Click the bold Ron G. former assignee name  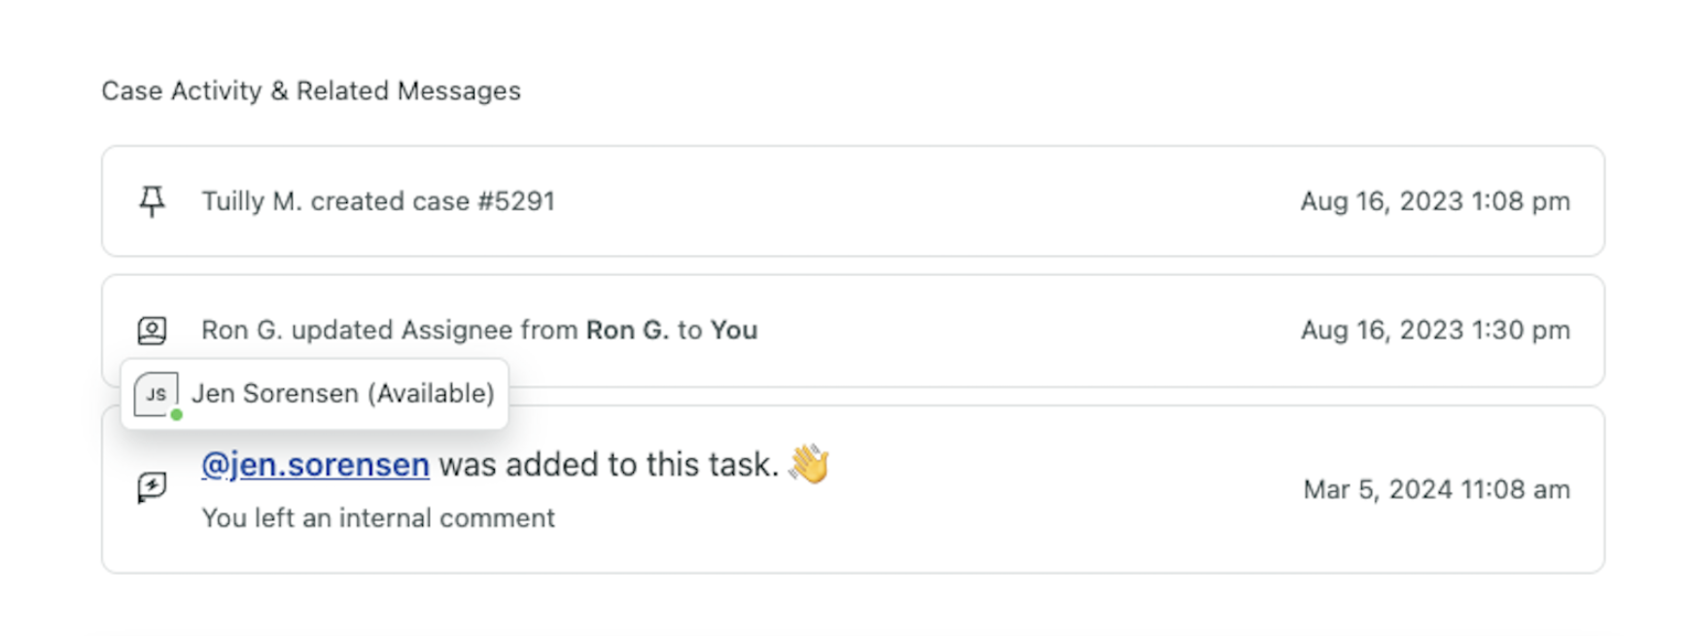coord(627,331)
